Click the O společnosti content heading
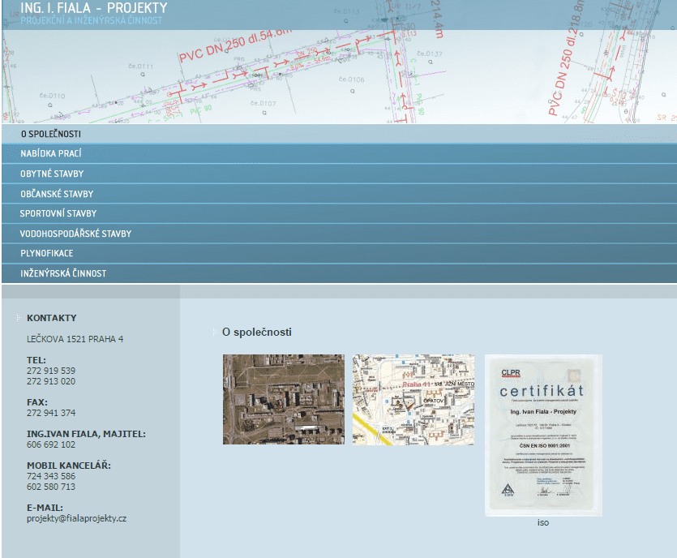Viewport: 677px width, 558px height. tap(257, 332)
